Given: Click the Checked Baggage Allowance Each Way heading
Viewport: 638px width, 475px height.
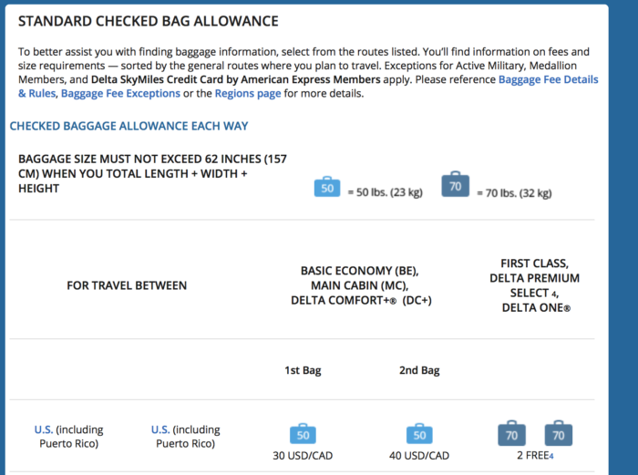Looking at the screenshot, I should coord(129,126).
